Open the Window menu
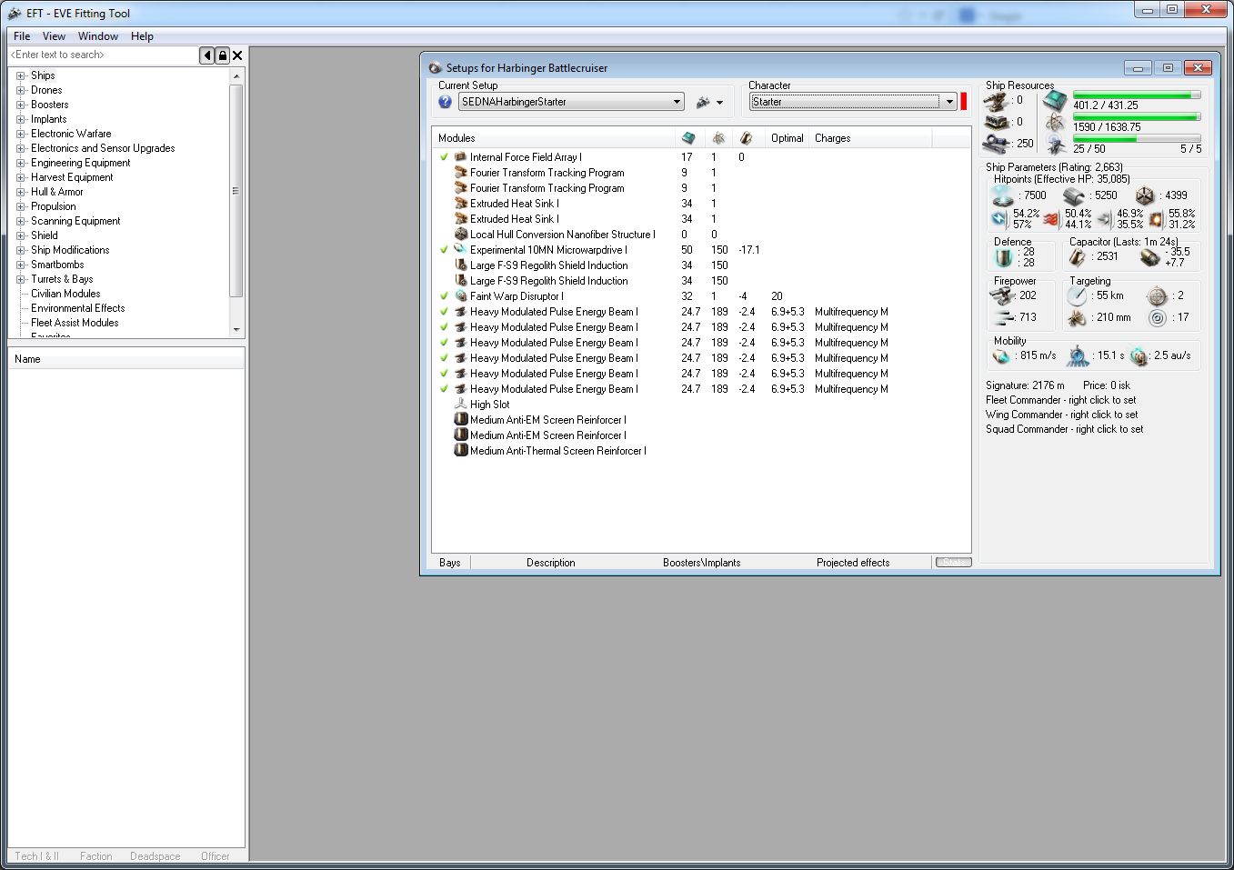Screen dimensions: 1234x870 click(98, 36)
